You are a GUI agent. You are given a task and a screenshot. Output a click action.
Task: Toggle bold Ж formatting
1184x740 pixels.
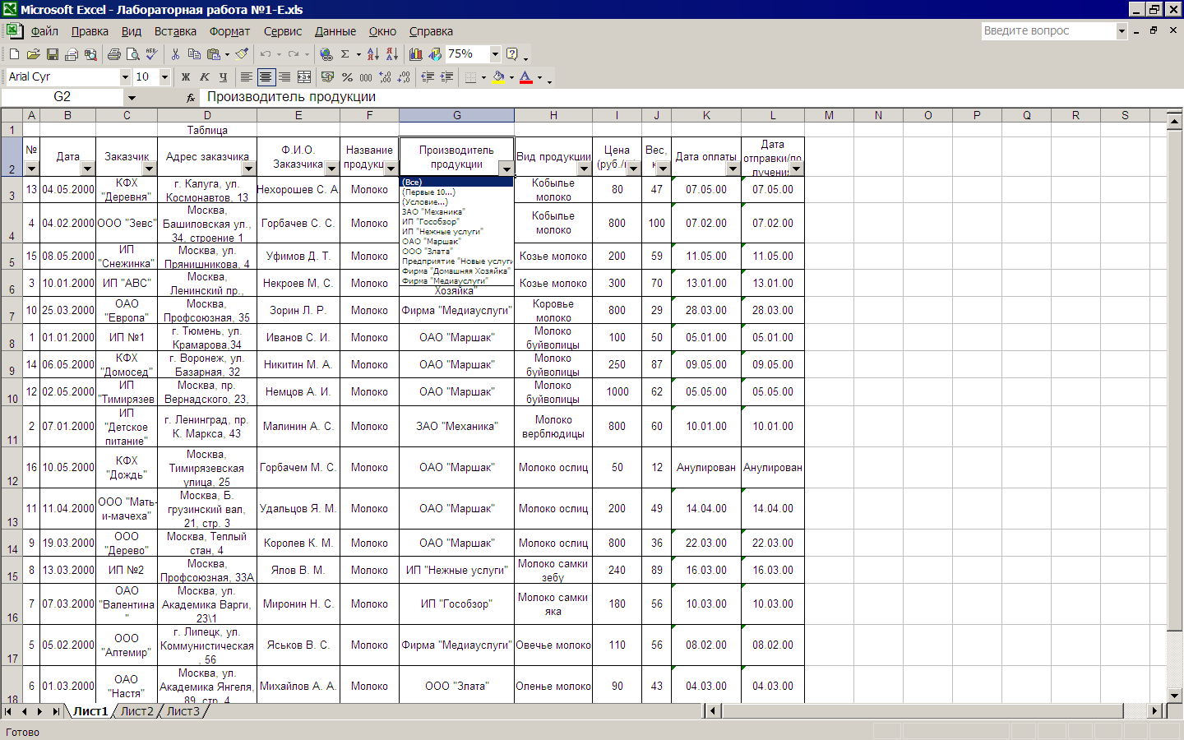point(186,76)
